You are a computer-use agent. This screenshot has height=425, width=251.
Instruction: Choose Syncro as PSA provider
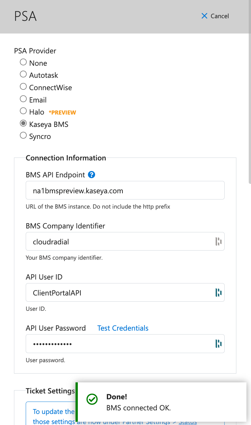(x=23, y=135)
